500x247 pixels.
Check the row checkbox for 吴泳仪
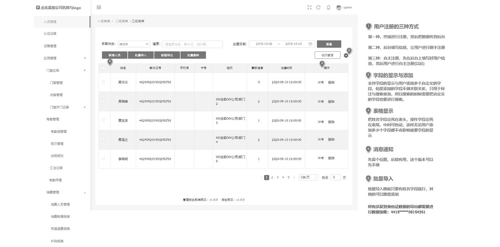pos(103,82)
